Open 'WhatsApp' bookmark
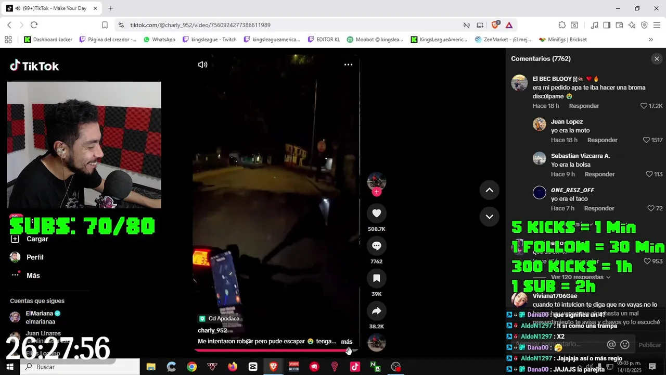This screenshot has width=666, height=375. pos(159,40)
